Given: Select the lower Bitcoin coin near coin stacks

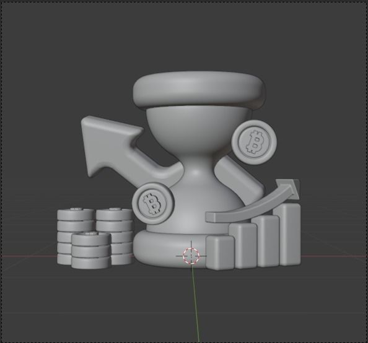Looking at the screenshot, I should point(153,204).
